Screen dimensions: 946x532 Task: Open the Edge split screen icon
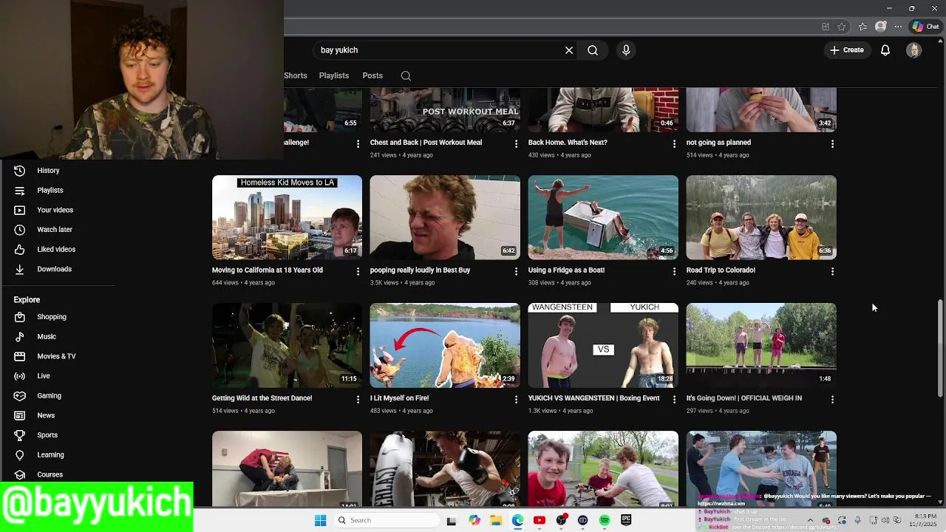pyautogui.click(x=826, y=27)
